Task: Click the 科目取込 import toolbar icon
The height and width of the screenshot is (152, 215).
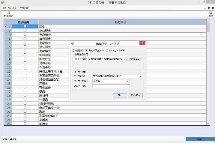Action: (x=8, y=14)
